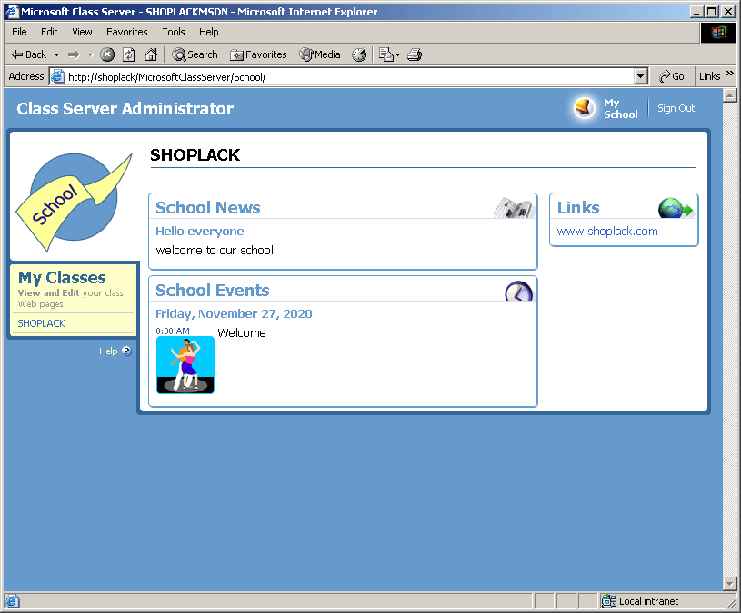Click the Links globe arrow icon
Image resolution: width=741 pixels, height=613 pixels.
click(676, 208)
